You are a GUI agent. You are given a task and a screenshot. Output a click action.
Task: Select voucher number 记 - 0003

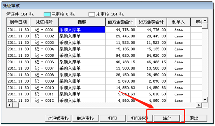[45, 42]
